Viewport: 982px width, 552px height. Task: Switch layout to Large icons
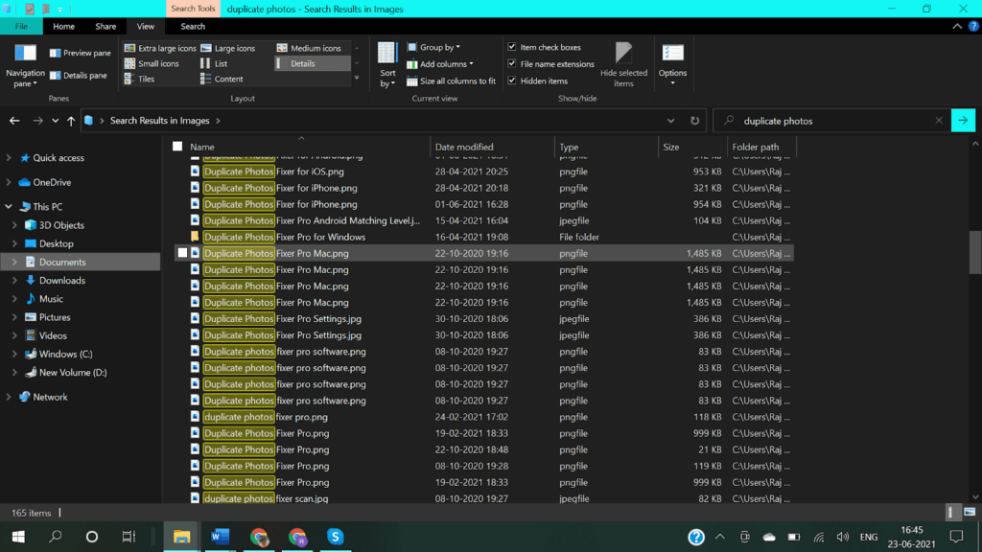click(228, 48)
